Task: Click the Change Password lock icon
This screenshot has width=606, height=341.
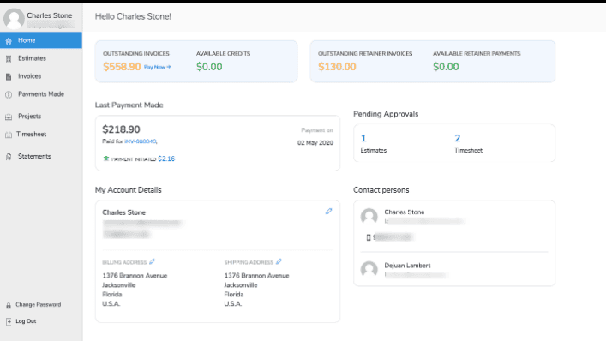Action: point(9,305)
